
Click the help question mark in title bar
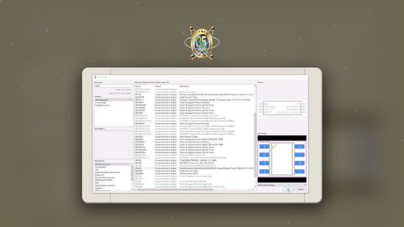click(297, 77)
